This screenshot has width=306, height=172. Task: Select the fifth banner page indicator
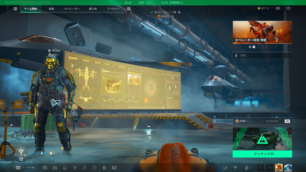(271, 47)
